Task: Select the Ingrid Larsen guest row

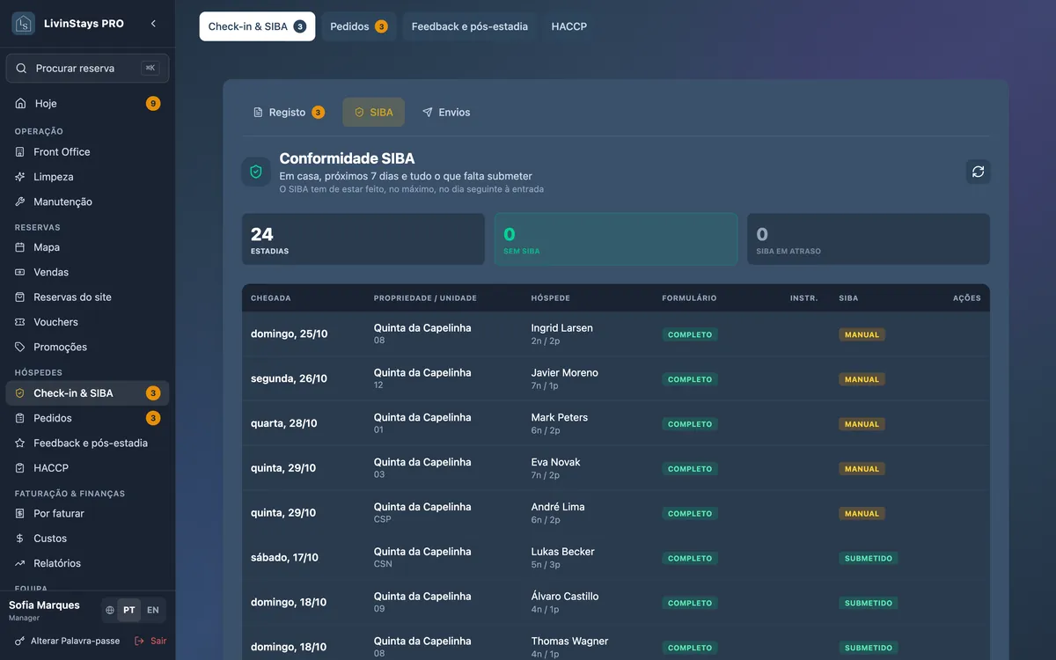Action: [616, 334]
